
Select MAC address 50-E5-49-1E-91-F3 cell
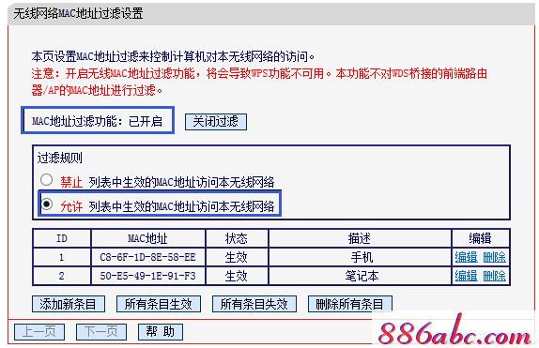[x=147, y=276]
